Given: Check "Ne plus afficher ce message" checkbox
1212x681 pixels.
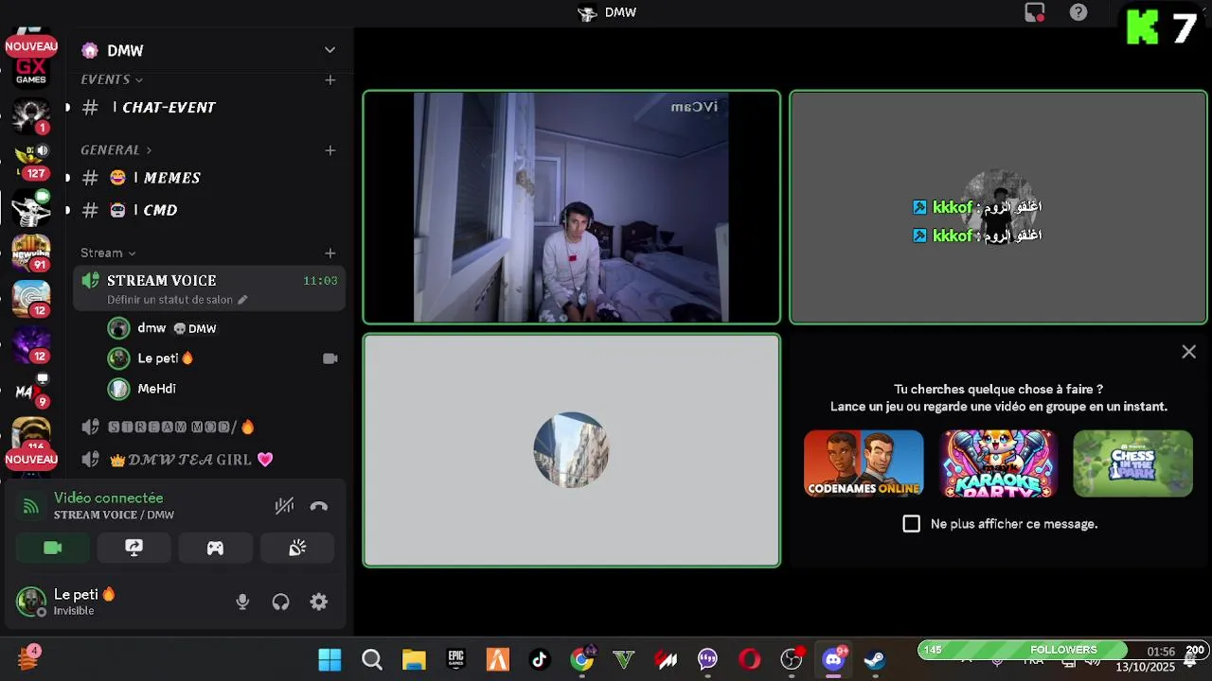Looking at the screenshot, I should coord(911,524).
